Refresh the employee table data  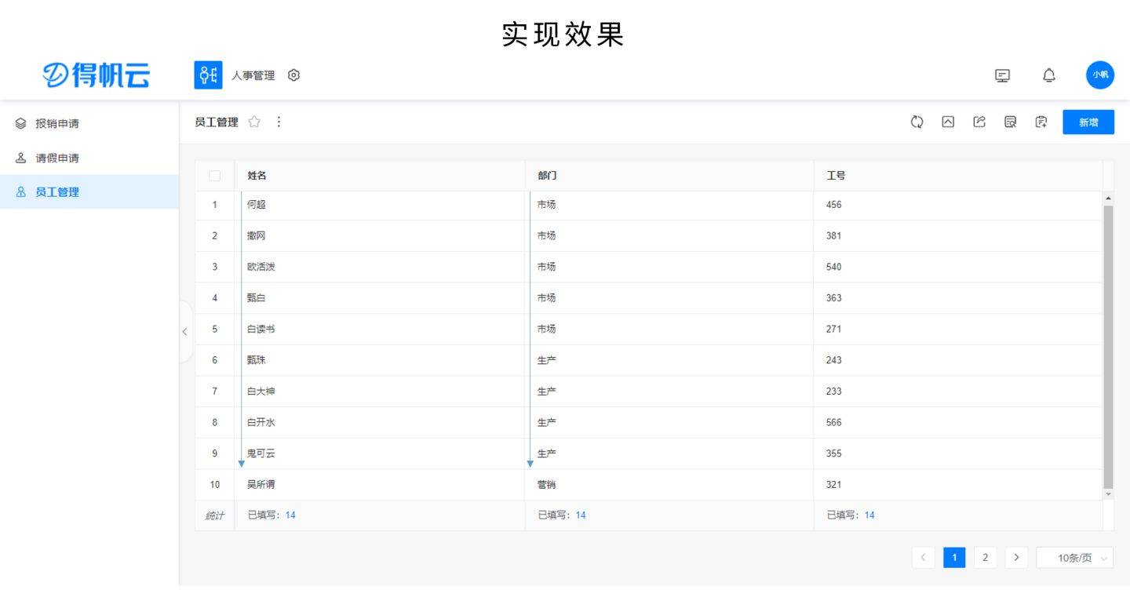pyautogui.click(x=917, y=122)
